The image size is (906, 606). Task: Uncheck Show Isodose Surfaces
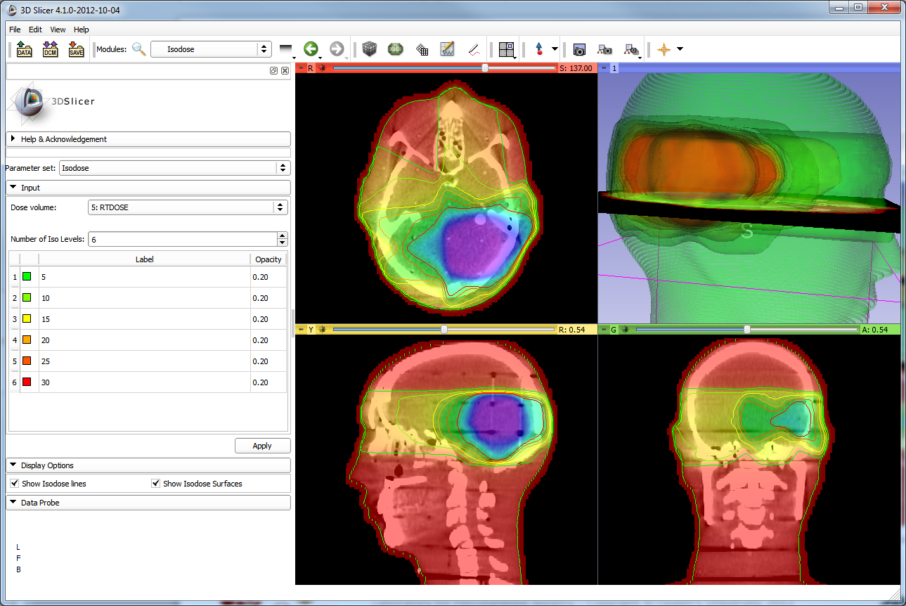pos(157,484)
